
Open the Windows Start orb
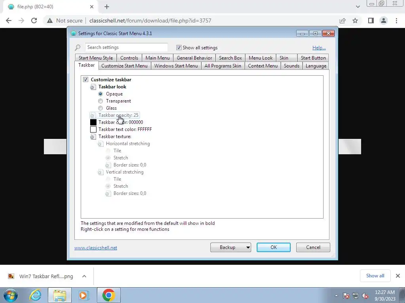click(11, 295)
